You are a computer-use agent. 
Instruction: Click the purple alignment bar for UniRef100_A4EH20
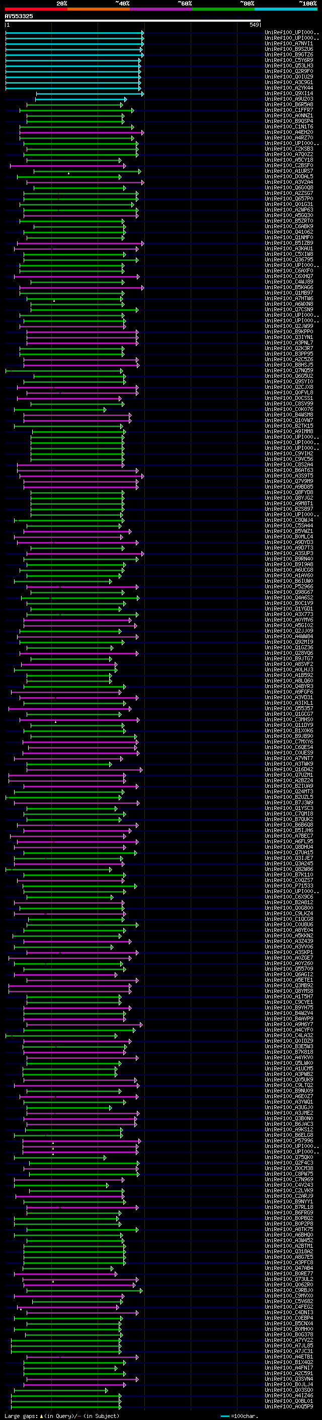pos(82,133)
